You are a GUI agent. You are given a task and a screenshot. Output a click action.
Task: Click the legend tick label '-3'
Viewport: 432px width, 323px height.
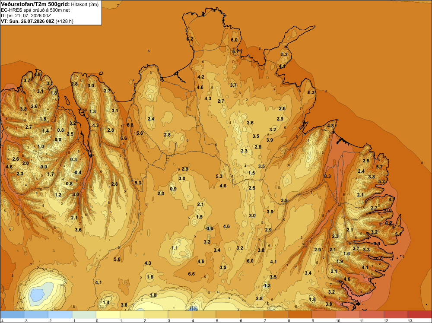pyautogui.click(x=26, y=321)
